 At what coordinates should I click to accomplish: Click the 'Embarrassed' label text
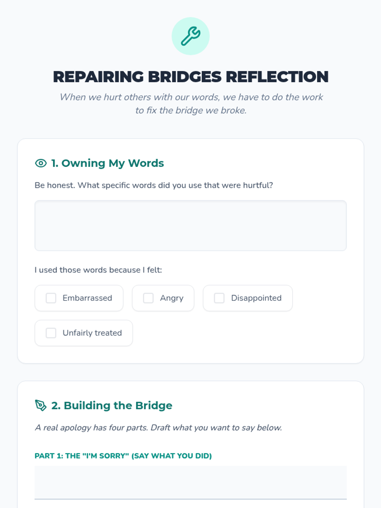tap(87, 298)
